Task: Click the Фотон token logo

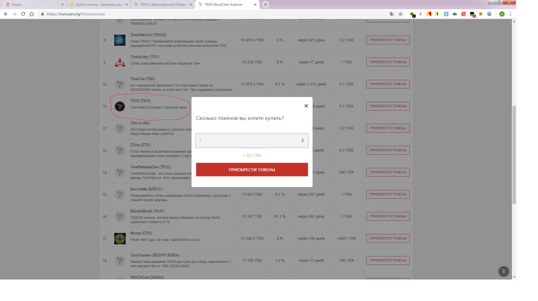Action: click(x=120, y=239)
